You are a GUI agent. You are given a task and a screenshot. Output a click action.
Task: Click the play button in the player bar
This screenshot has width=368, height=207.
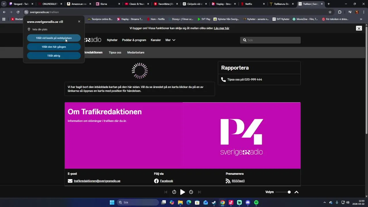click(183, 192)
